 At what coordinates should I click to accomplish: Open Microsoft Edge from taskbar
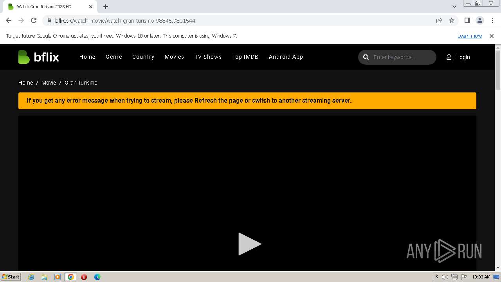(97, 277)
